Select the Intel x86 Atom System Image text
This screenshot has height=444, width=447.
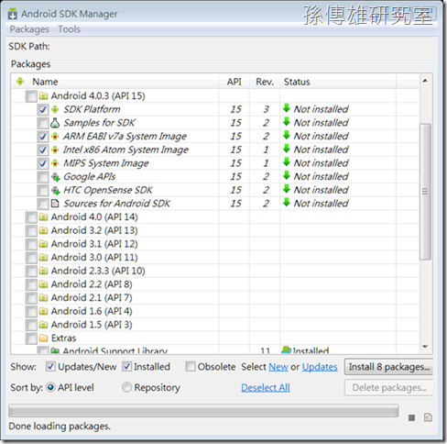pyautogui.click(x=125, y=150)
